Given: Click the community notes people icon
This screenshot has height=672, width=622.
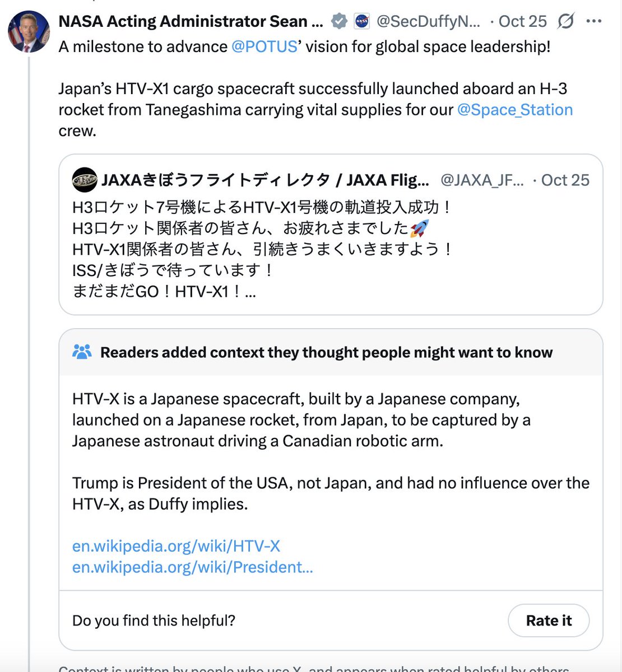Looking at the screenshot, I should [82, 352].
